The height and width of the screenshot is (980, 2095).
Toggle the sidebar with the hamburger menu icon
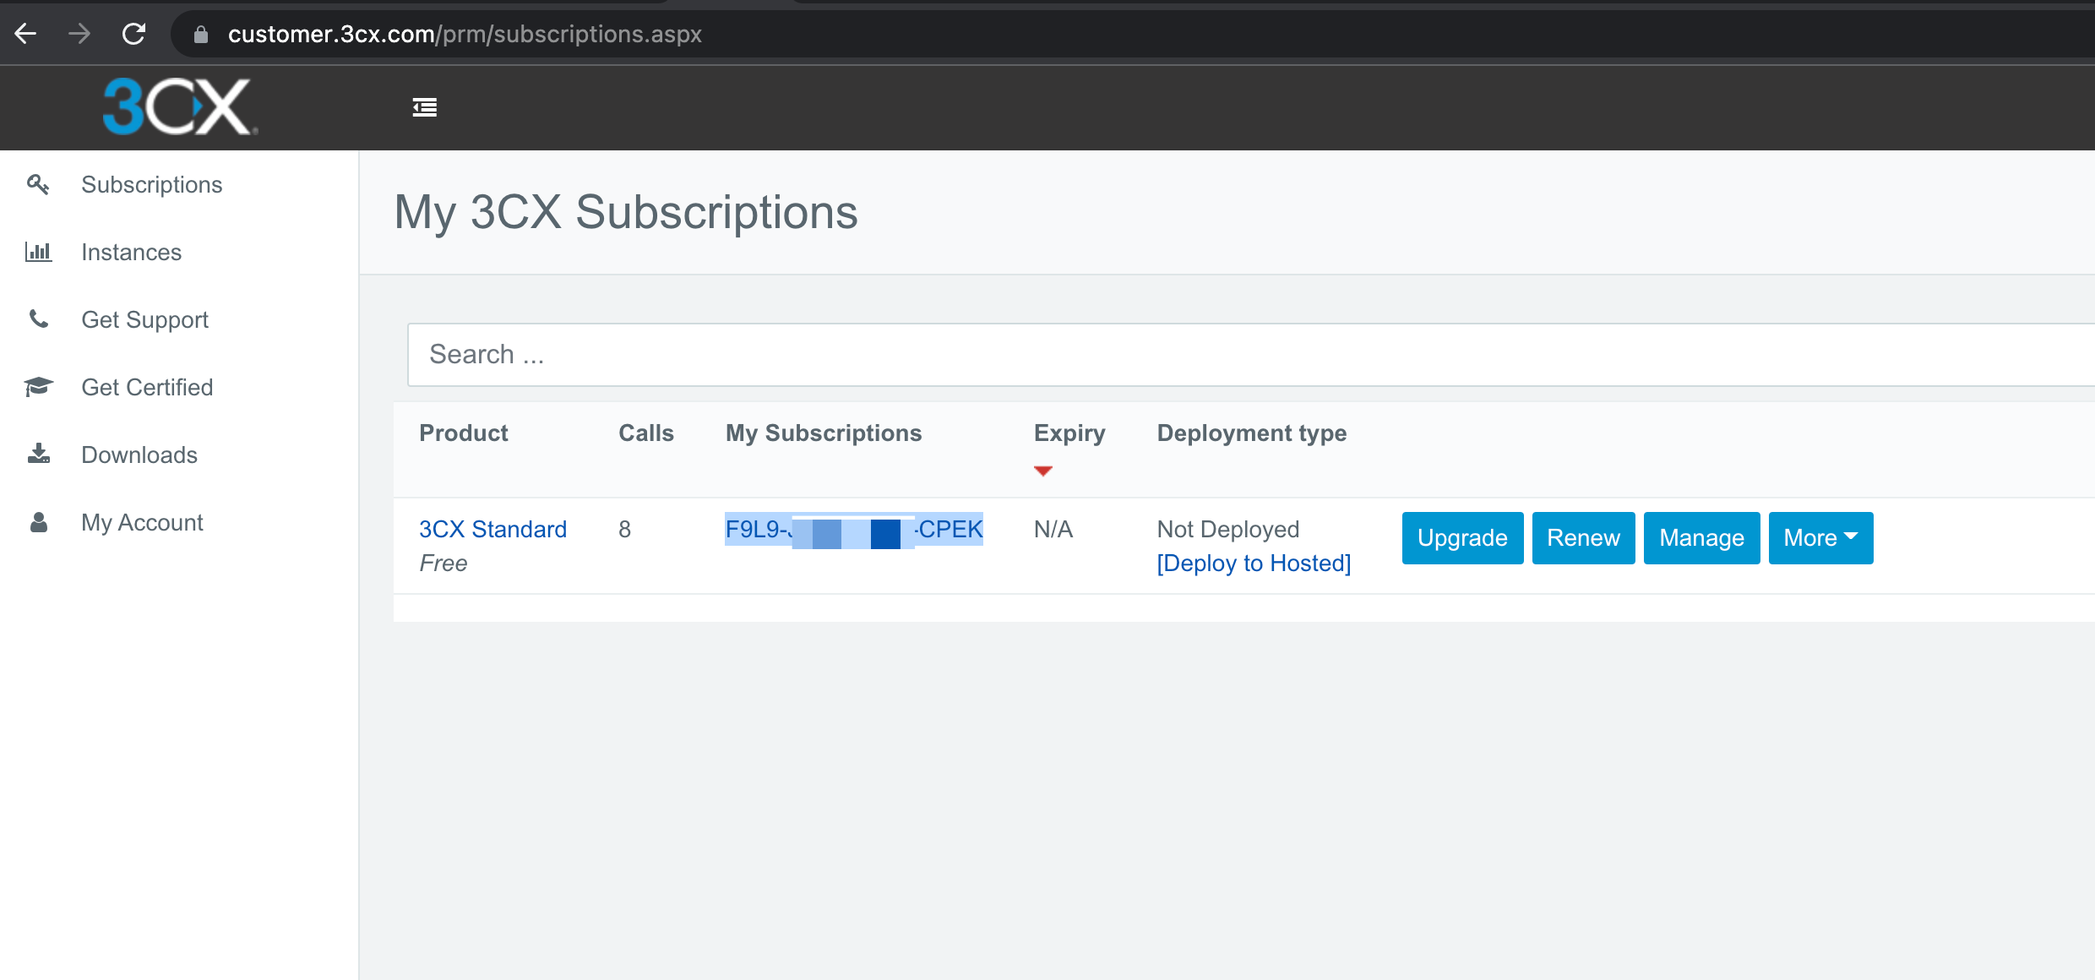[424, 107]
